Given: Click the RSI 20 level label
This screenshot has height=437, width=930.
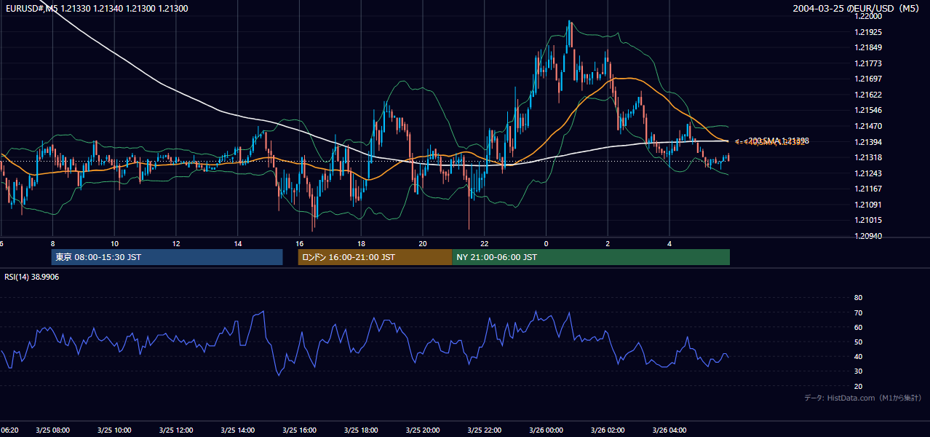Looking at the screenshot, I should coord(858,386).
